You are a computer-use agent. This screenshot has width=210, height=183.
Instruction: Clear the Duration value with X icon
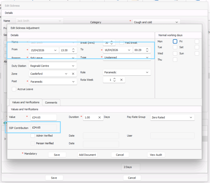(99, 117)
